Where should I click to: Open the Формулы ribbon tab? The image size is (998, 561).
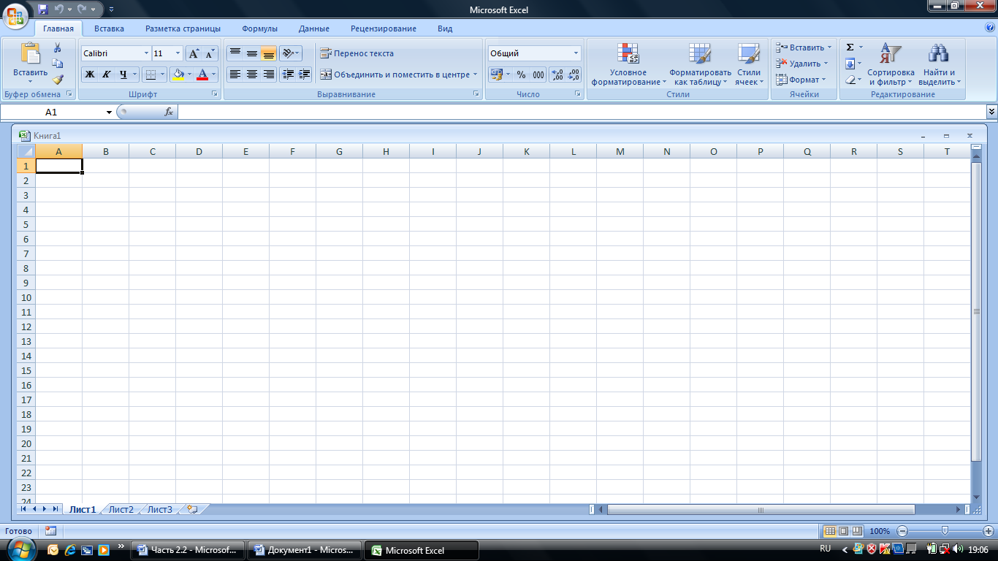(x=259, y=28)
